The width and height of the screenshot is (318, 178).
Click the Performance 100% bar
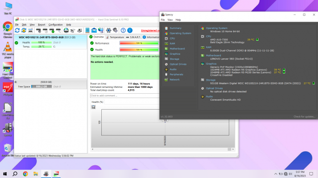coord(139,43)
